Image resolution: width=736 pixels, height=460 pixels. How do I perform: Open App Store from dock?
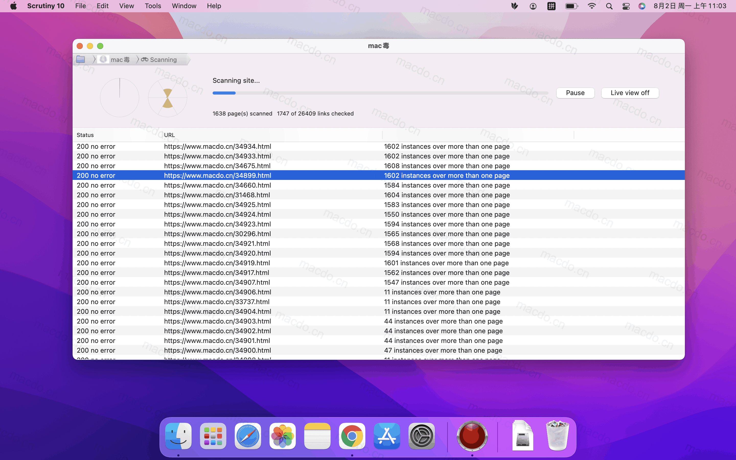tap(386, 436)
